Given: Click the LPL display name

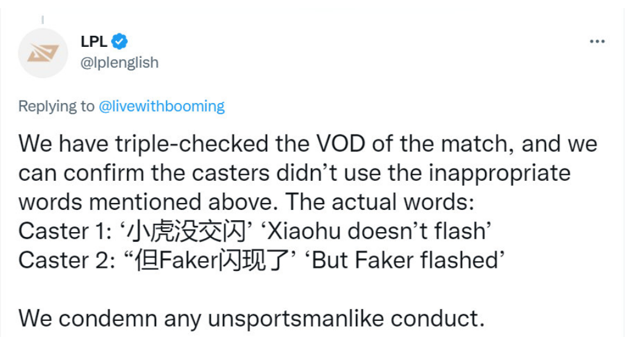Looking at the screenshot, I should tap(94, 42).
